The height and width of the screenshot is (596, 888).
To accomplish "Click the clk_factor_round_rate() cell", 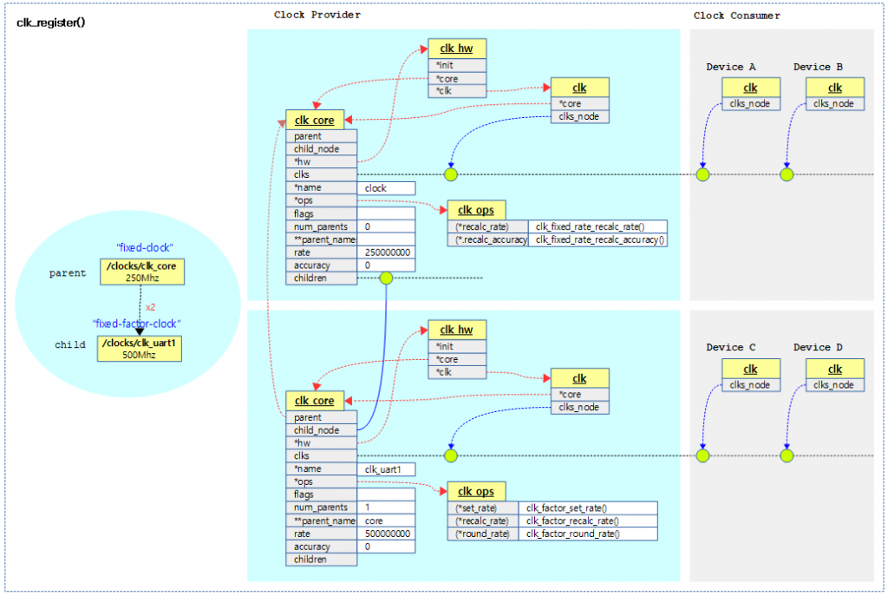I will pos(588,534).
